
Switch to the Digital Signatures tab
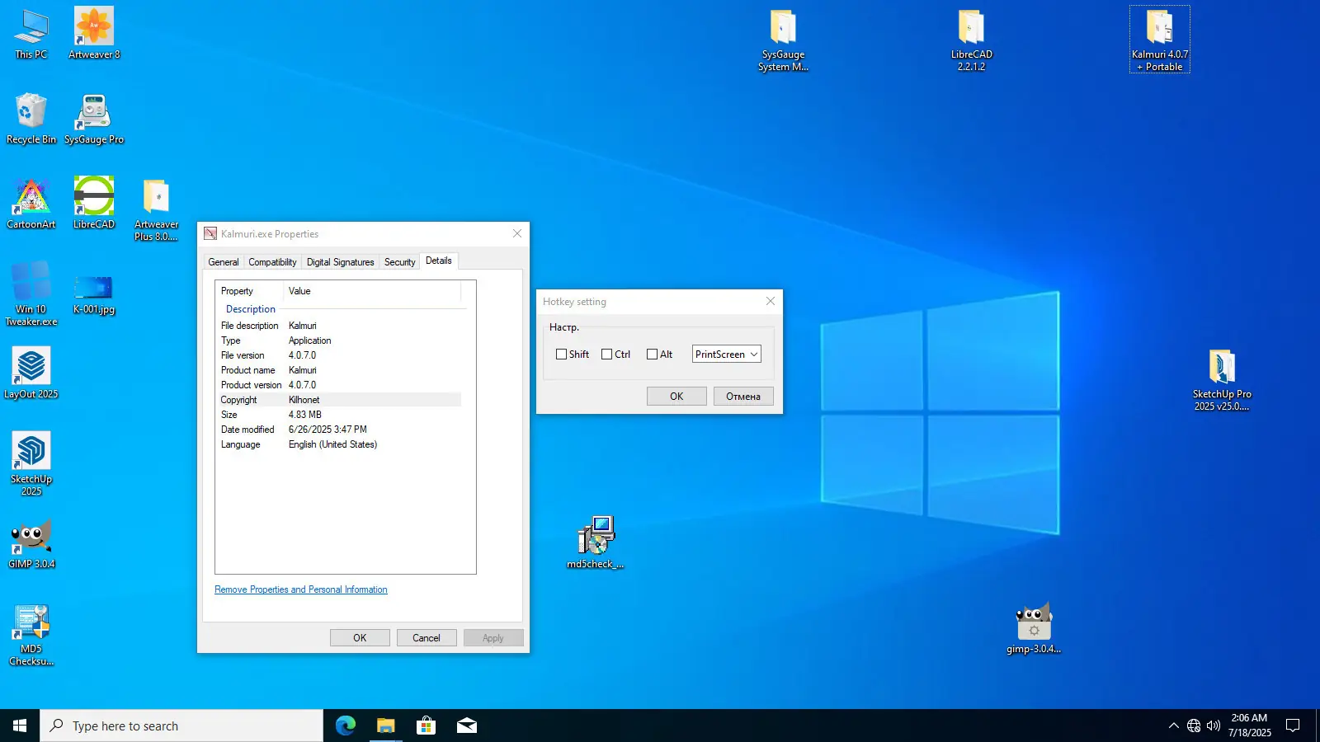point(340,262)
